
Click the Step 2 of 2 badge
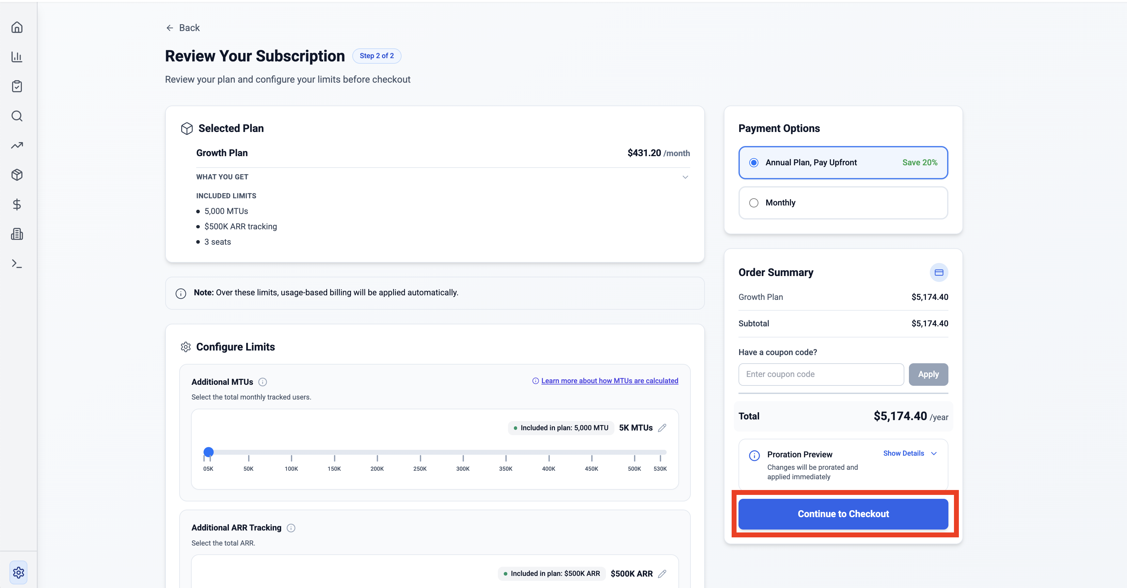[377, 56]
